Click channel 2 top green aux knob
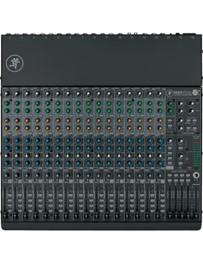Image resolution: width=203 pixels, height=263 pixels. [x=17, y=104]
